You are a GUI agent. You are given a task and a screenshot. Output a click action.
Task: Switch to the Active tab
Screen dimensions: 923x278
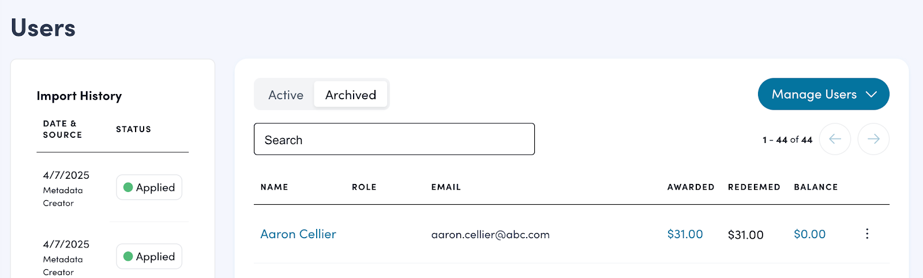[286, 95]
